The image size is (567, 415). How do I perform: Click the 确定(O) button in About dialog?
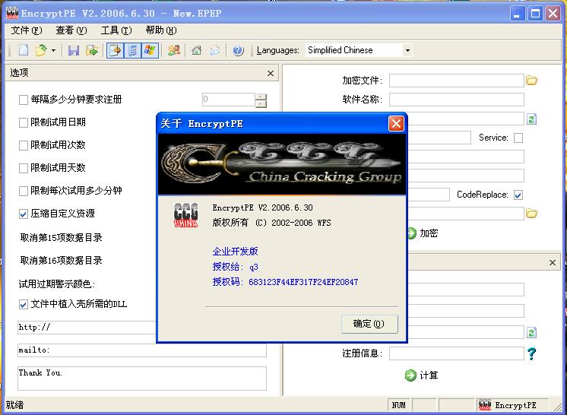click(369, 324)
